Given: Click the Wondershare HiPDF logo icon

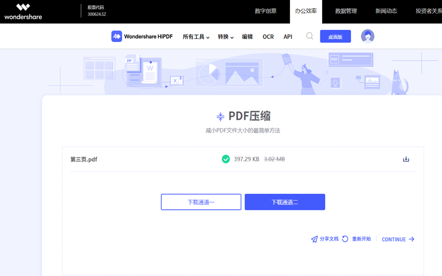Looking at the screenshot, I should [x=117, y=36].
